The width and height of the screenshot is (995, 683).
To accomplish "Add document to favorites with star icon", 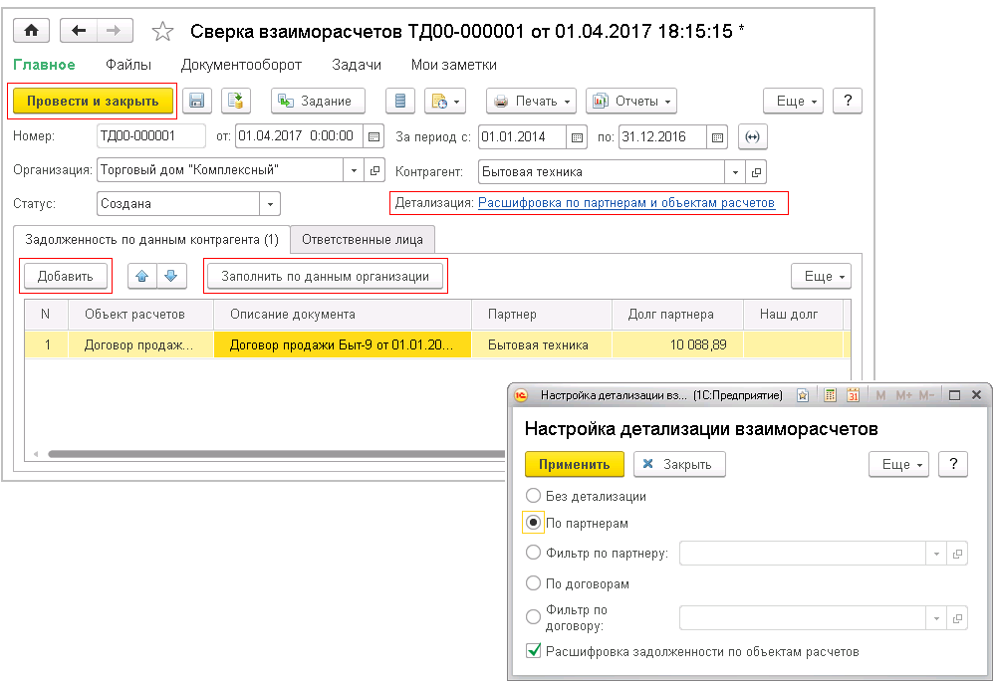I will pyautogui.click(x=162, y=32).
